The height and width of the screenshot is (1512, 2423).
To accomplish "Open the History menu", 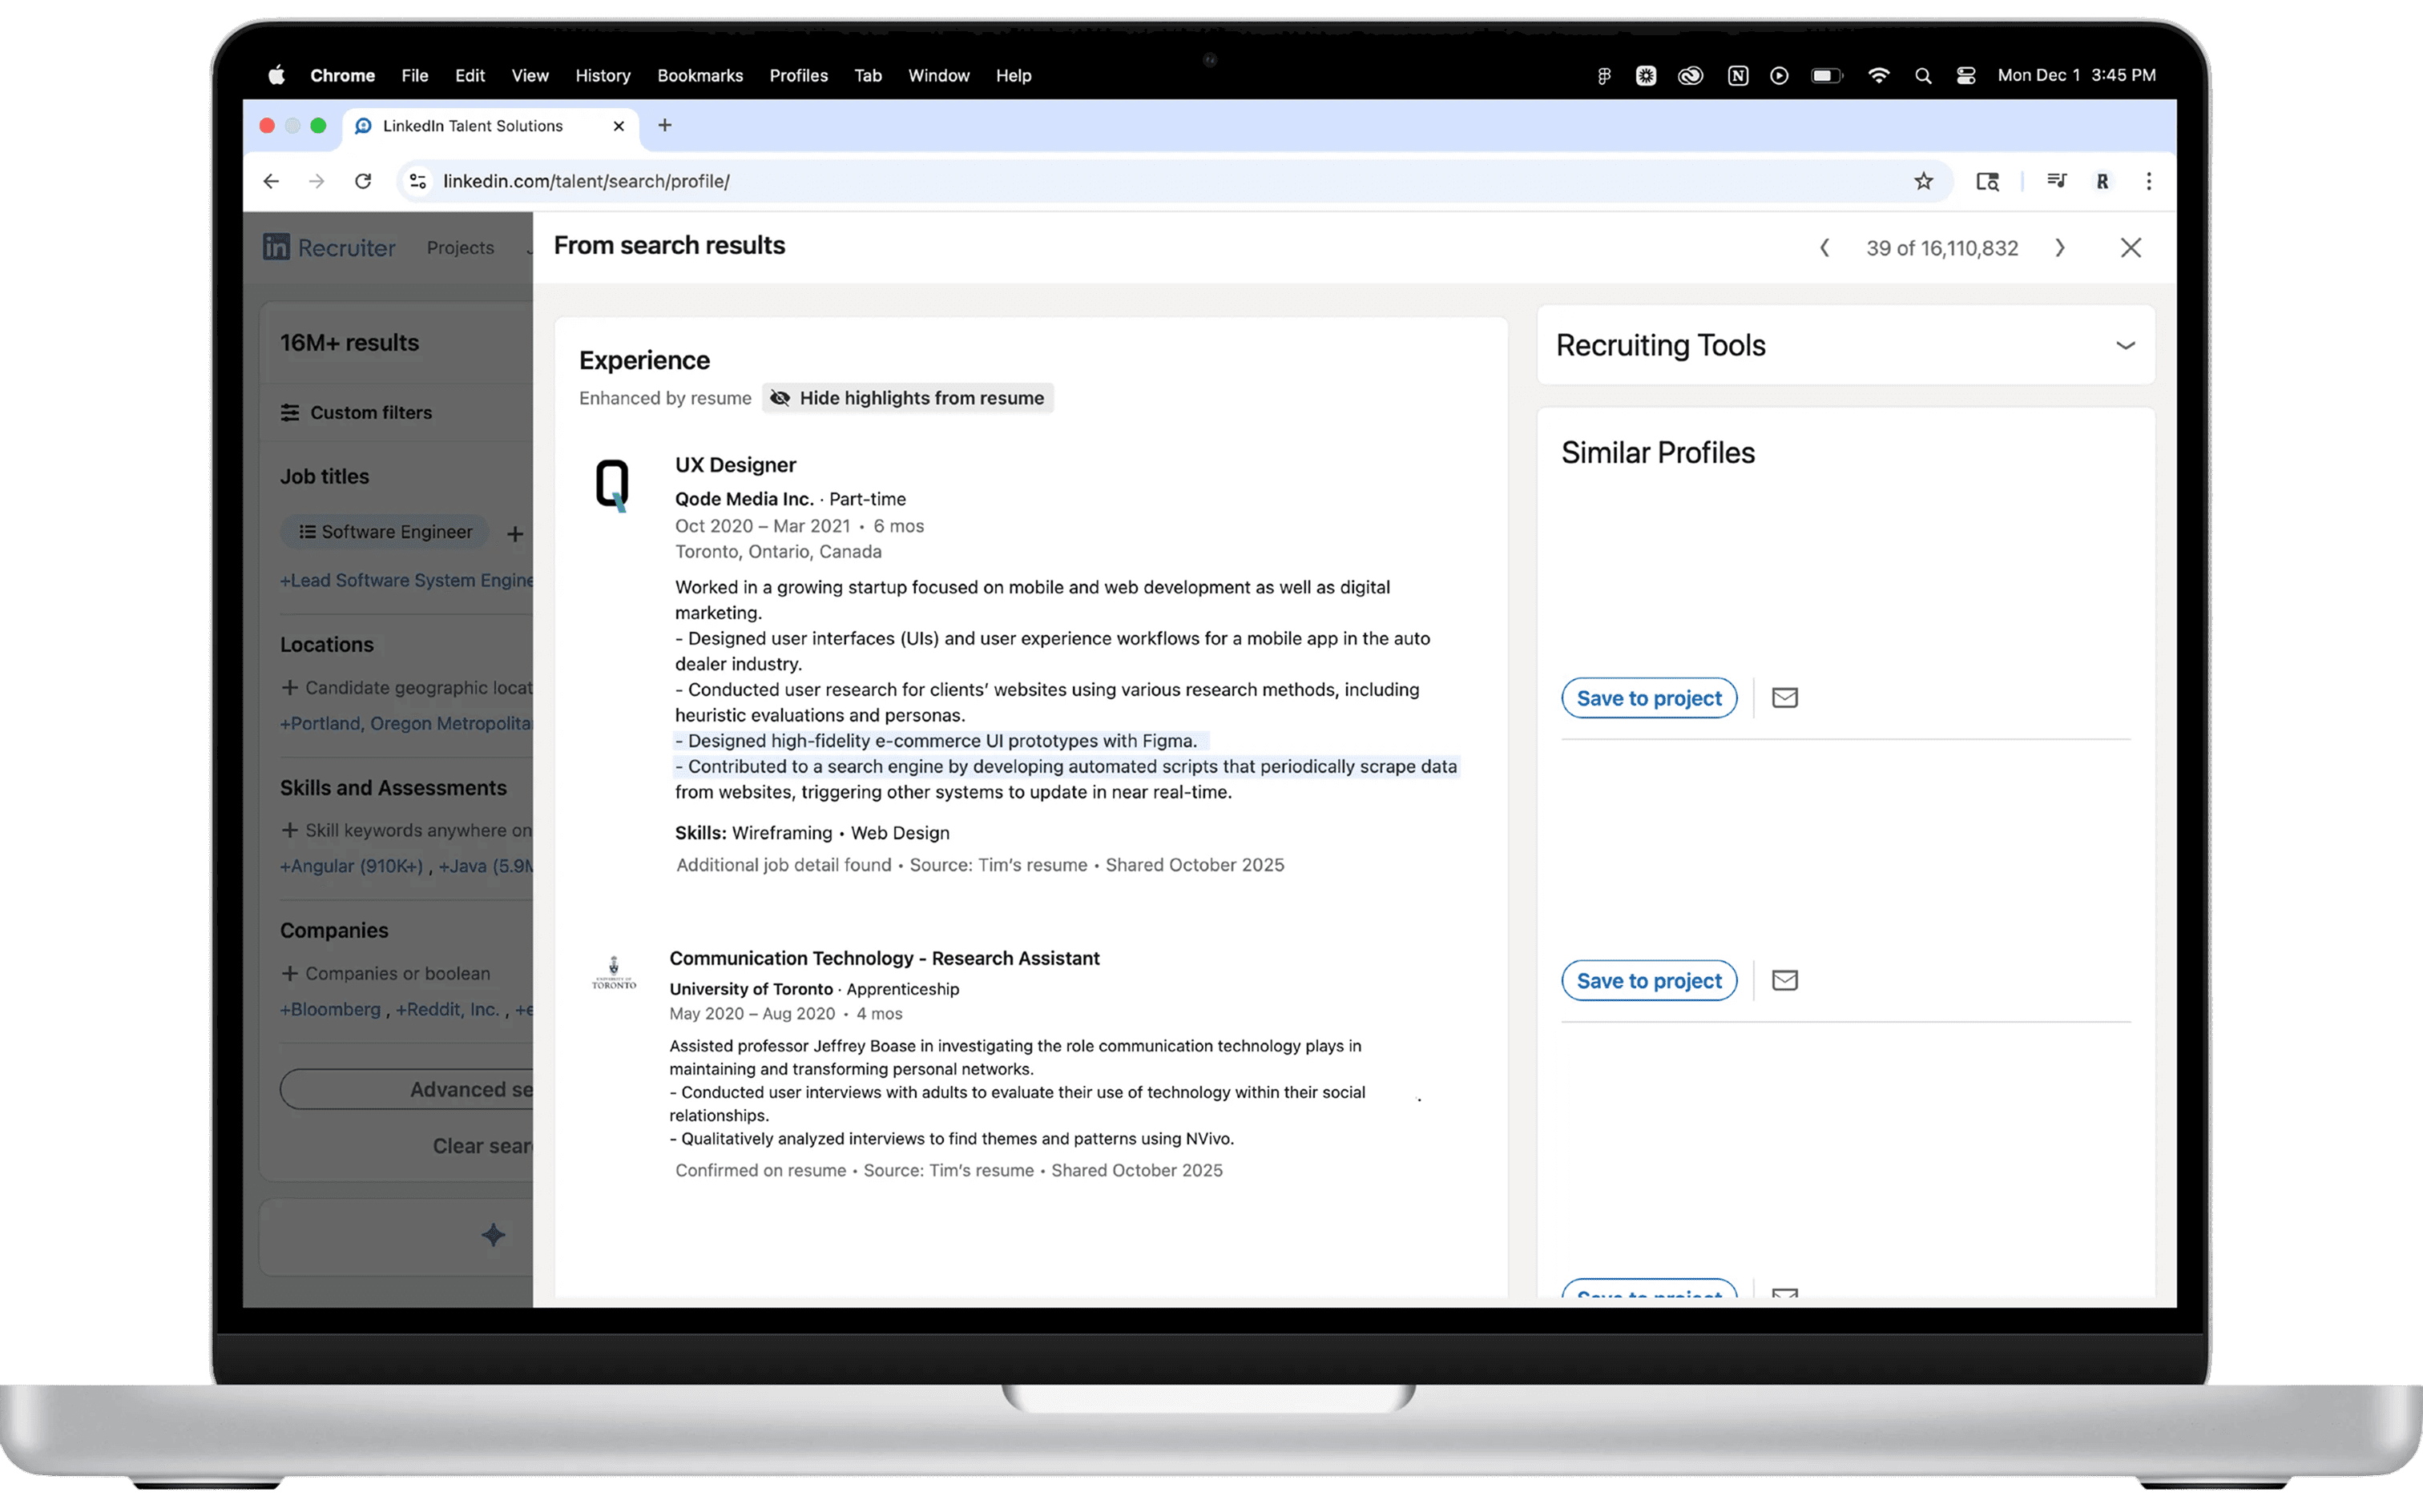I will [x=603, y=76].
